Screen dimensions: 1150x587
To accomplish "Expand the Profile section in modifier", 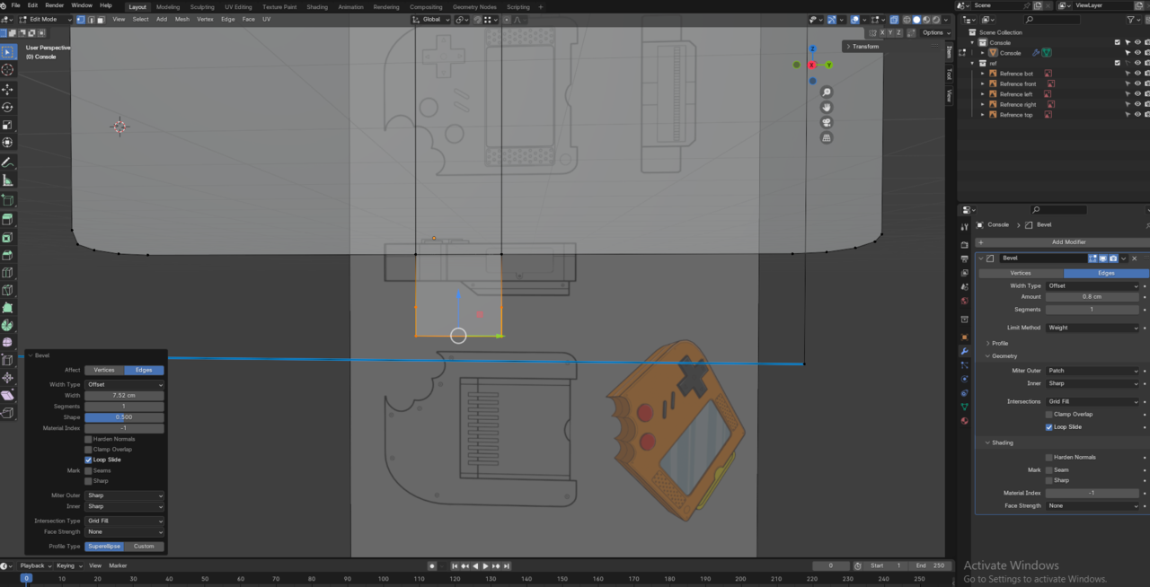I will [999, 344].
